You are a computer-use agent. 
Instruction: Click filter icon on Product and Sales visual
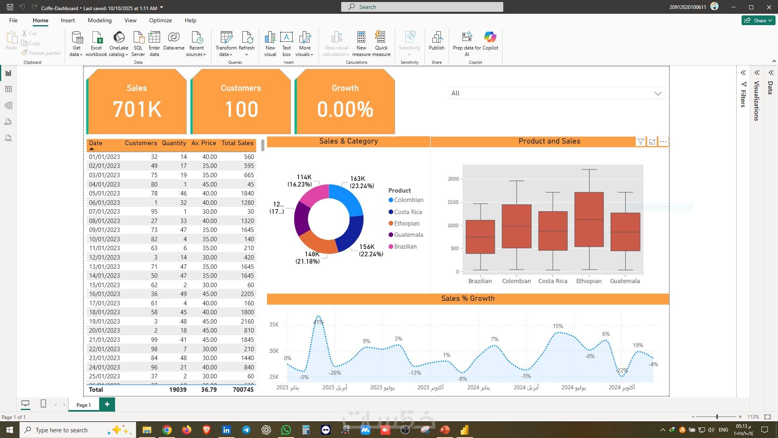click(x=641, y=142)
